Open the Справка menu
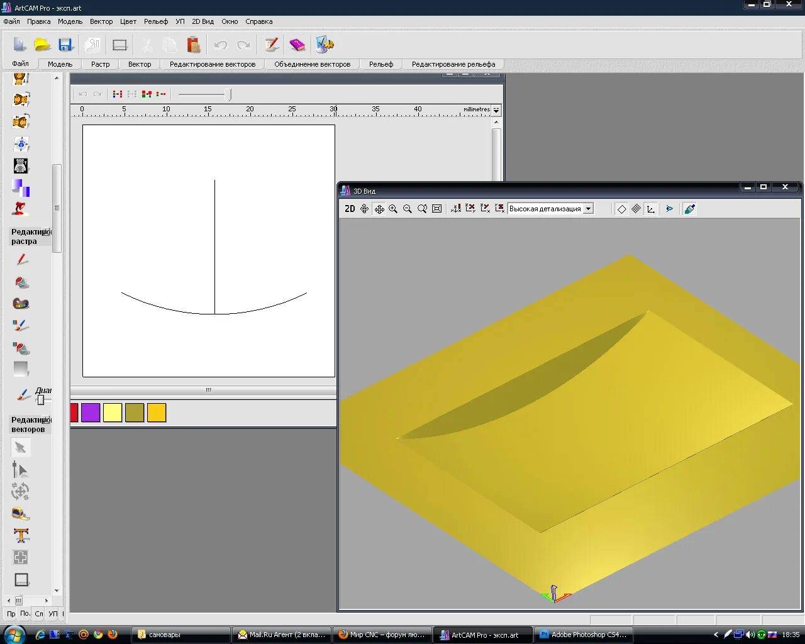Image resolution: width=805 pixels, height=644 pixels. point(259,21)
